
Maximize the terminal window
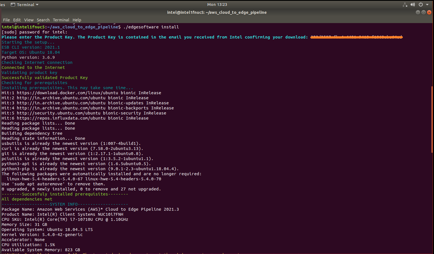pyautogui.click(x=423, y=12)
